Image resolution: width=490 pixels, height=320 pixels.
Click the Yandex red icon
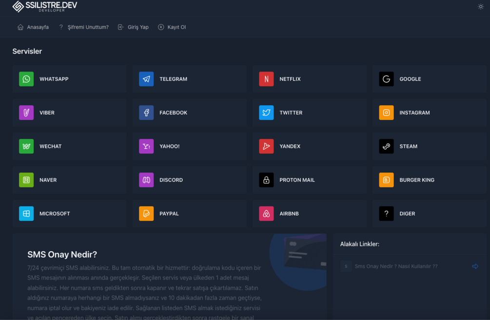(266, 147)
